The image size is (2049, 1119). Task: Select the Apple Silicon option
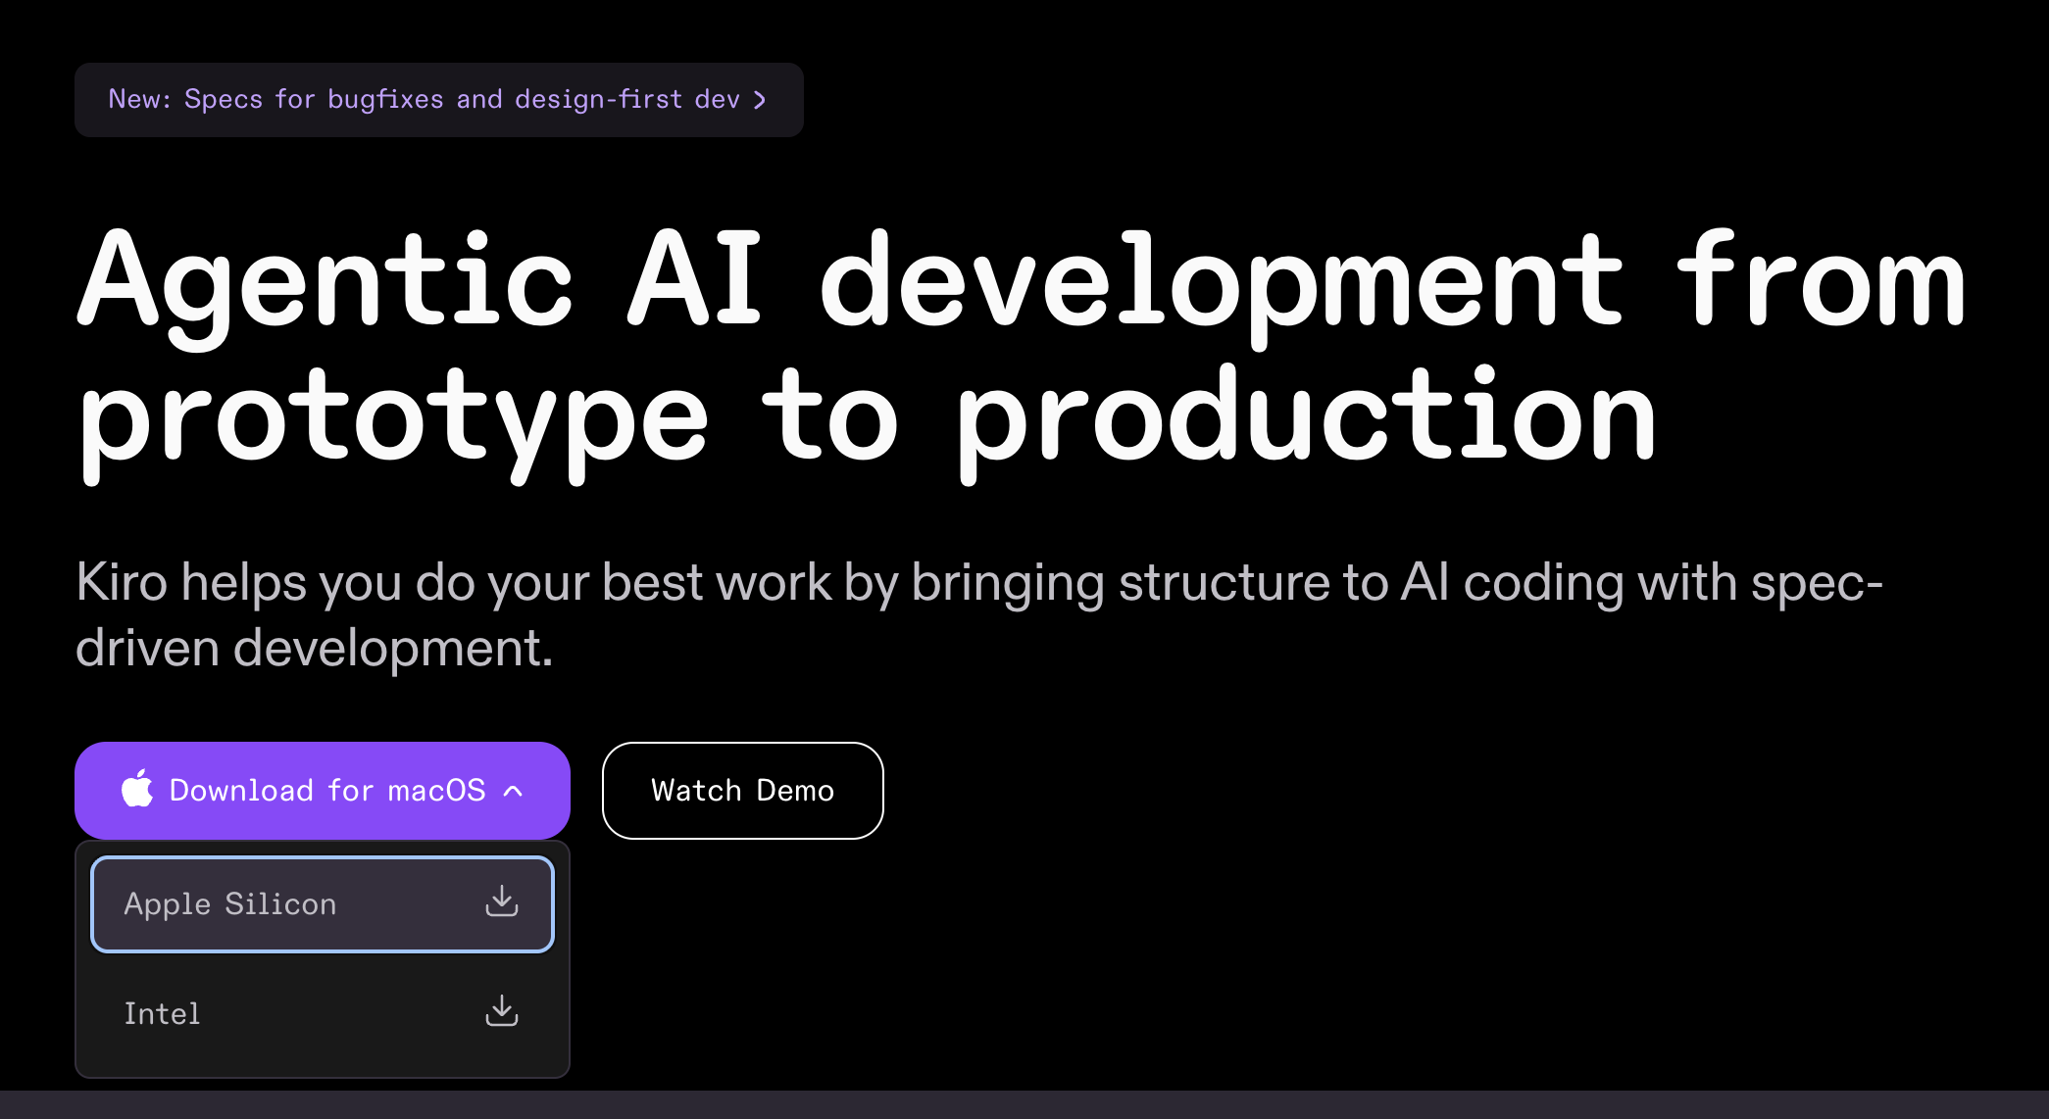tap(230, 903)
